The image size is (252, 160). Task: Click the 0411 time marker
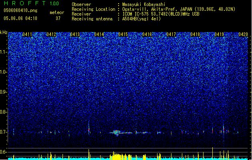pos(27,34)
